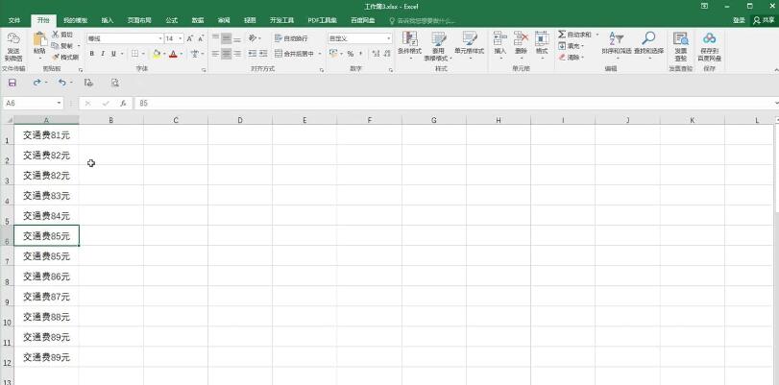Expand the font size dropdown showing 14
The height and width of the screenshot is (385, 779).
(x=180, y=38)
